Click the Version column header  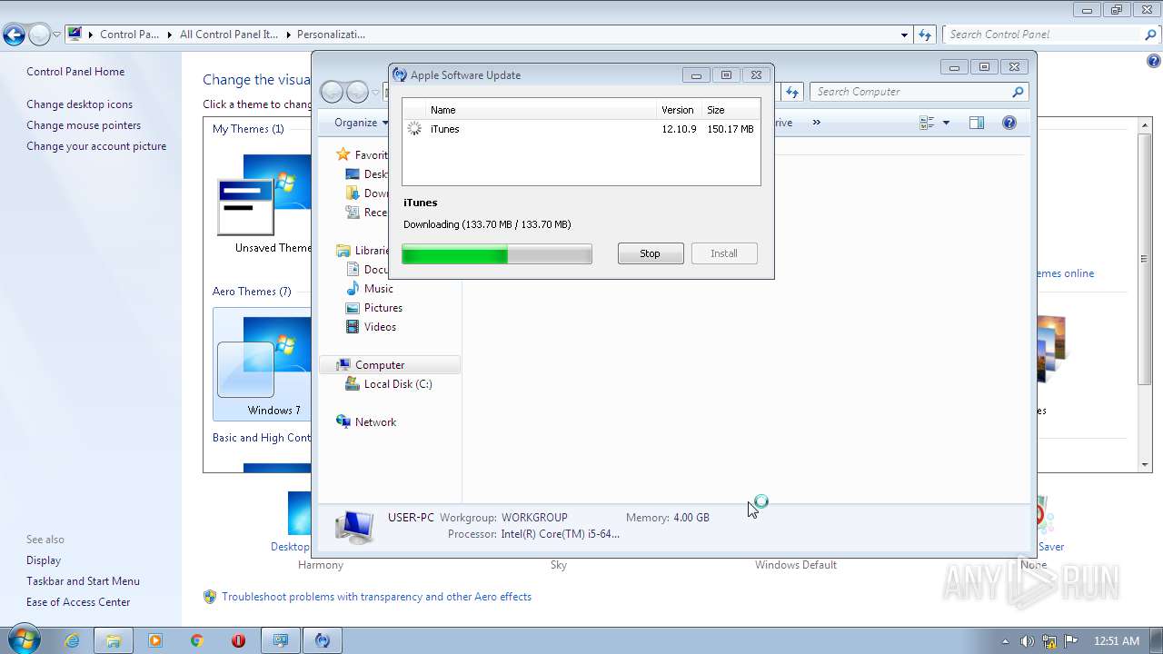point(680,110)
